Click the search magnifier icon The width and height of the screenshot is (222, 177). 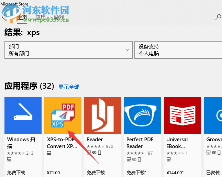(218, 17)
